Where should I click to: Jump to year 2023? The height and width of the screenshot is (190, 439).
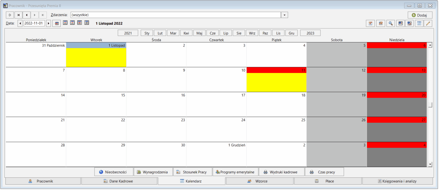click(x=310, y=33)
